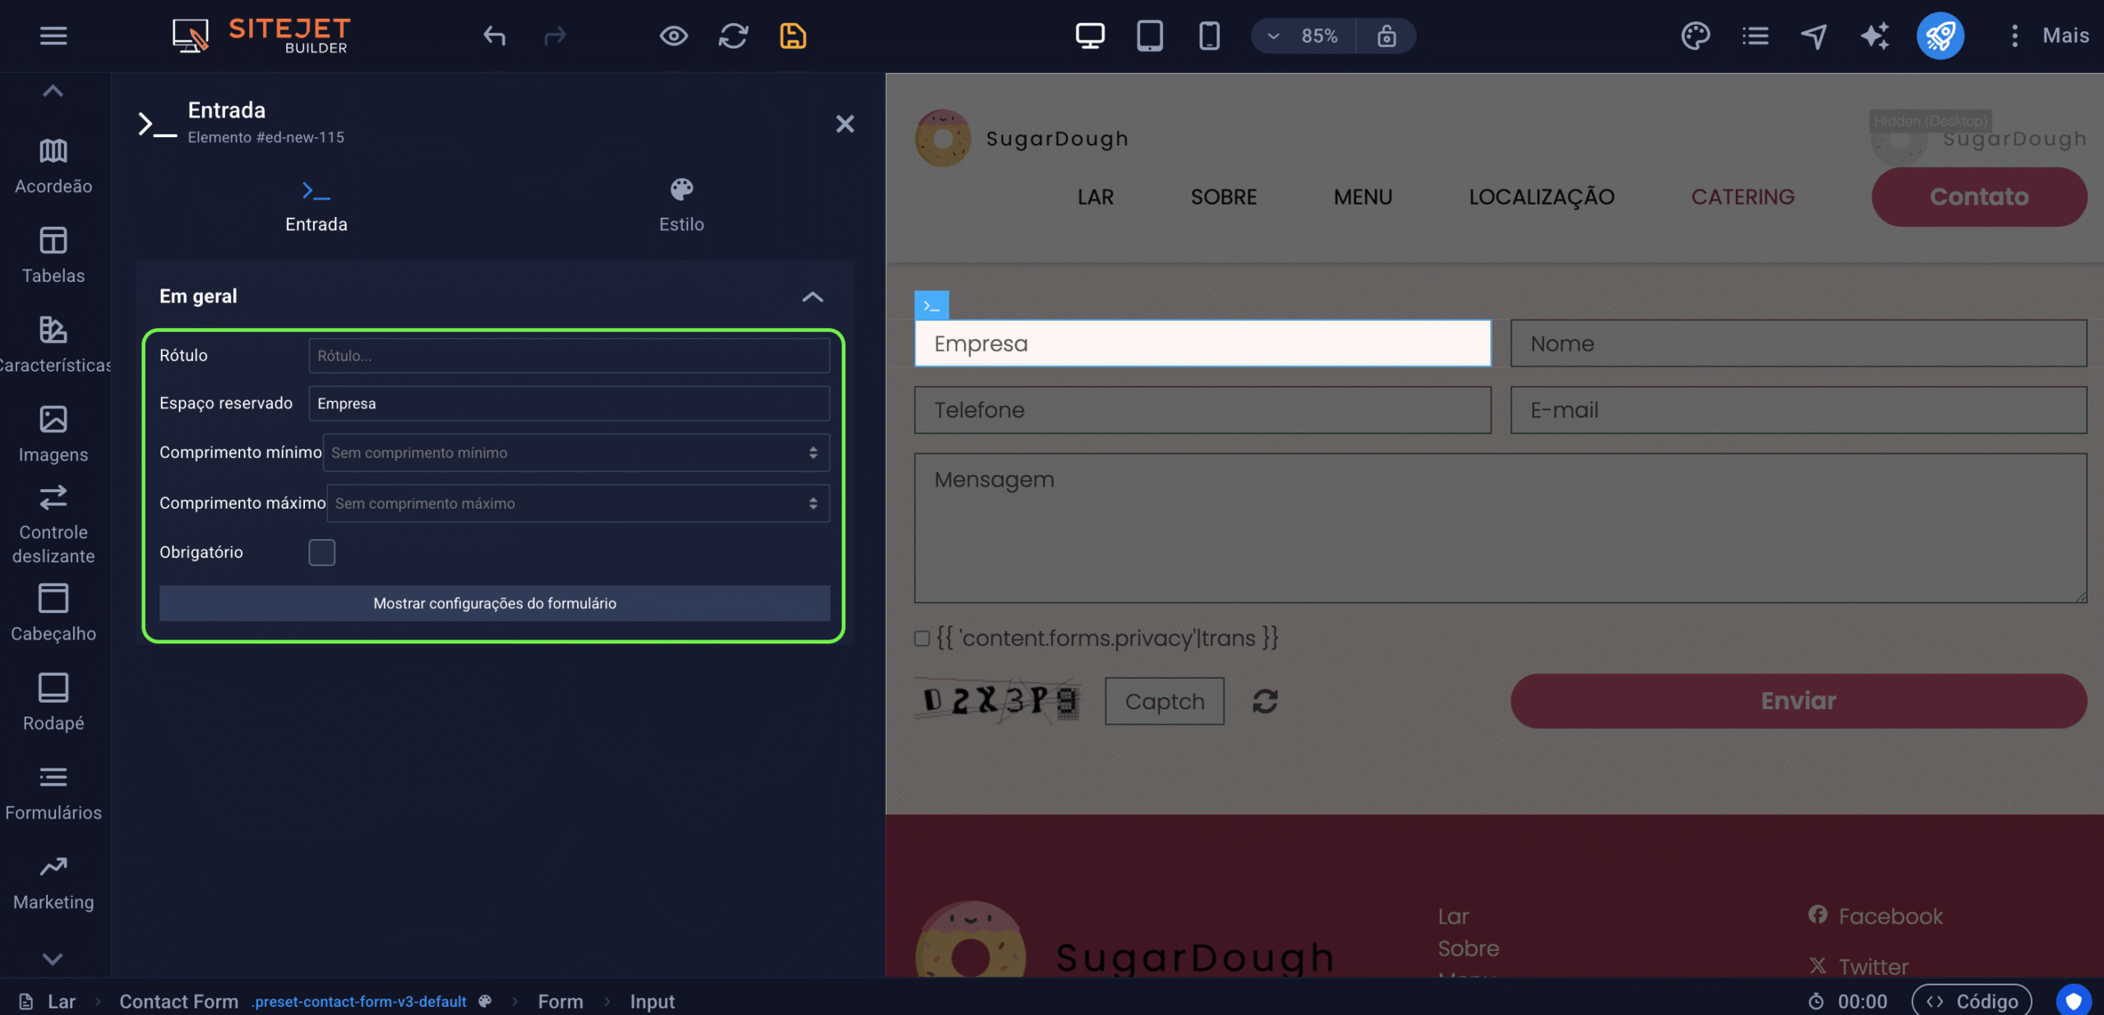The image size is (2104, 1015).
Task: Open the LOCALIZAÇÃO nav item
Action: [x=1542, y=197]
